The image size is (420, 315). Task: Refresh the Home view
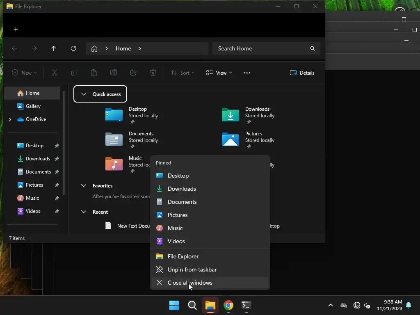(73, 48)
